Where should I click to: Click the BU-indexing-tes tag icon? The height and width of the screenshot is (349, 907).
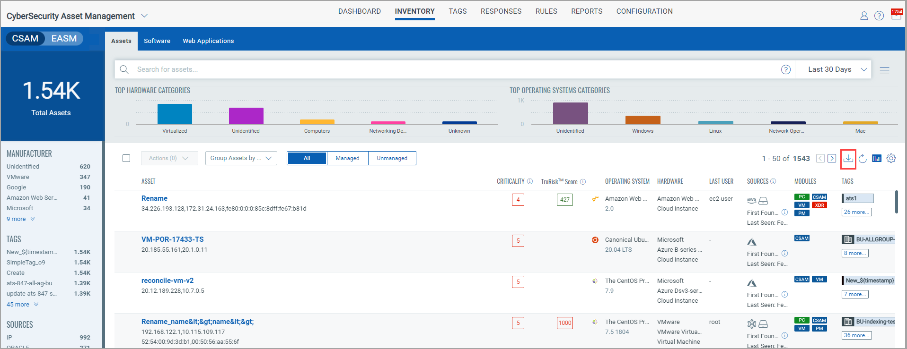pyautogui.click(x=848, y=322)
